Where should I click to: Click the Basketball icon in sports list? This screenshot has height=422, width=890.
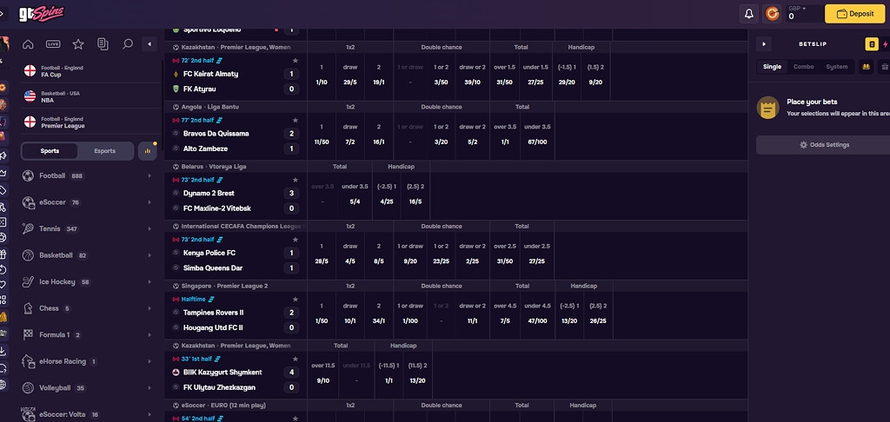[28, 255]
